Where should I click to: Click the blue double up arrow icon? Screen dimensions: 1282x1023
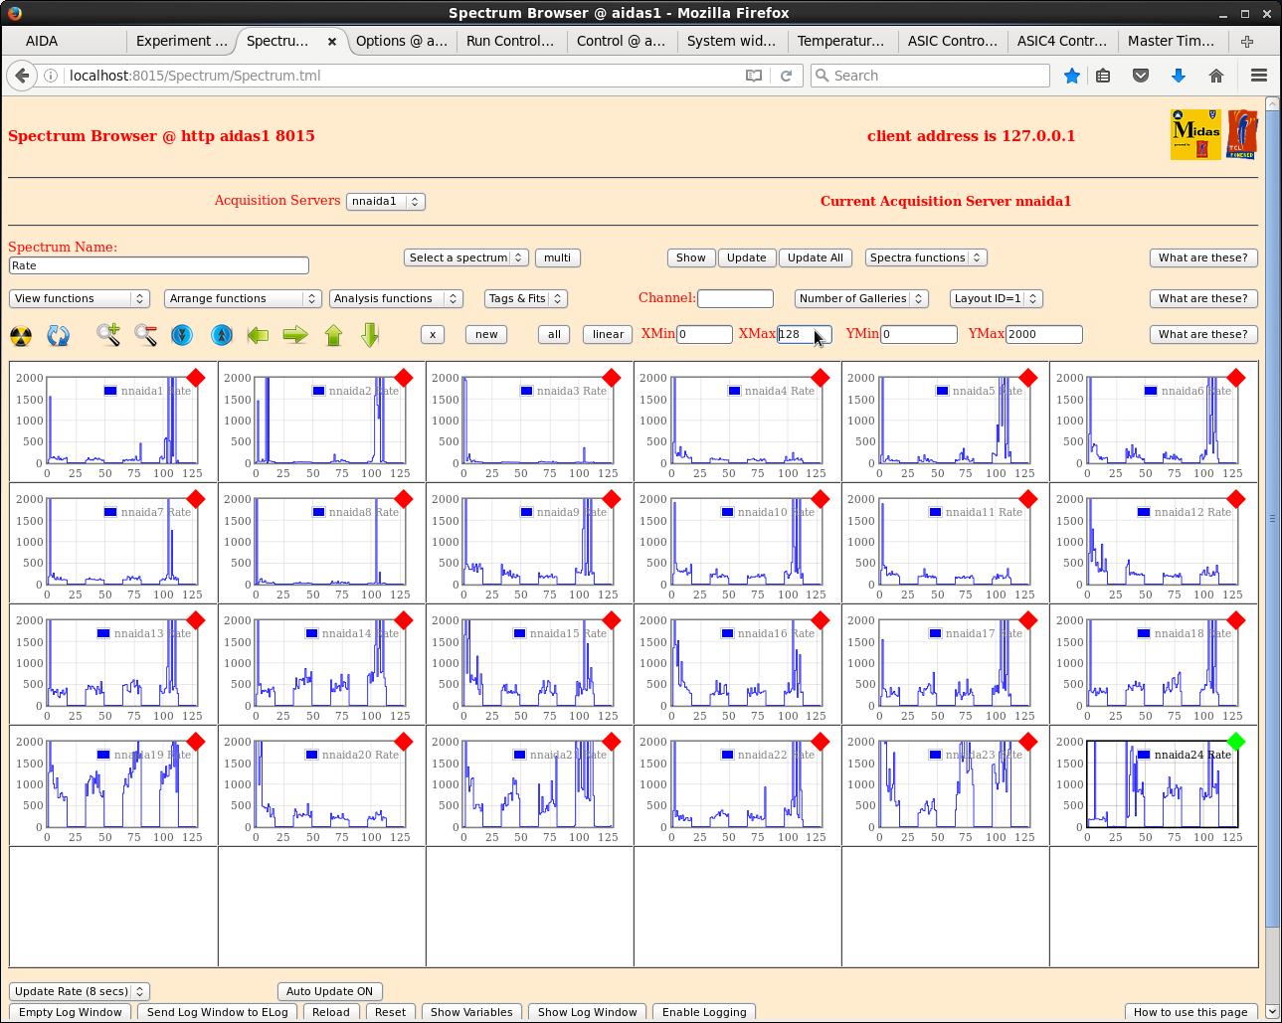tap(222, 335)
